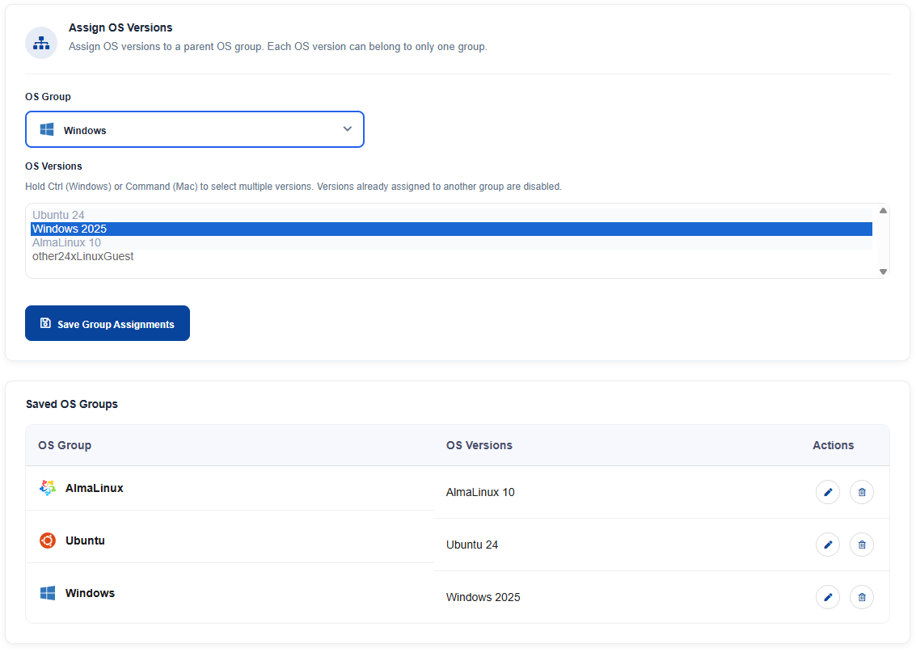Delete the Ubuntu group via trash icon
This screenshot has width=916, height=652.
(862, 545)
